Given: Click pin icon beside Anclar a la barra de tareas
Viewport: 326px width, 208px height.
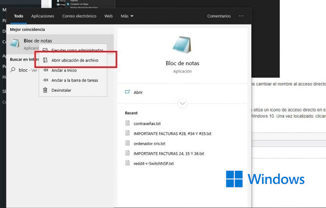Looking at the screenshot, I should tap(46, 80).
